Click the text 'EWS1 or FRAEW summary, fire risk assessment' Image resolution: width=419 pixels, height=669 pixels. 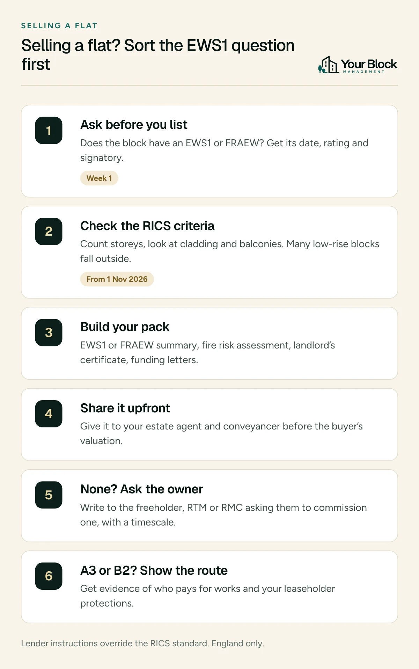(185, 345)
